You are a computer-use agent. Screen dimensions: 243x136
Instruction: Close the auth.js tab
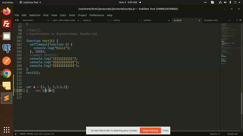tap(139, 20)
